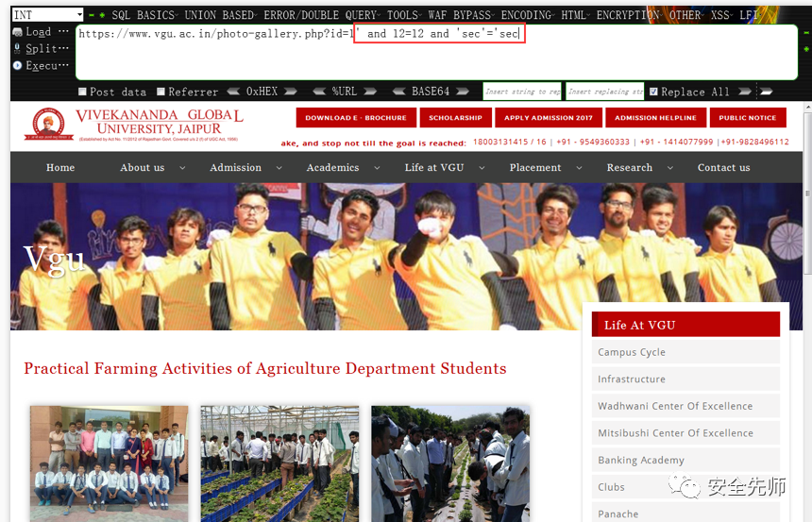The height and width of the screenshot is (522, 812).
Task: Open the OTHER dropdown menu
Action: click(x=686, y=15)
